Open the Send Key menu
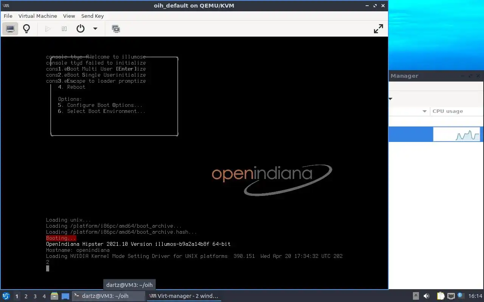This screenshot has height=302, width=484. tap(92, 16)
